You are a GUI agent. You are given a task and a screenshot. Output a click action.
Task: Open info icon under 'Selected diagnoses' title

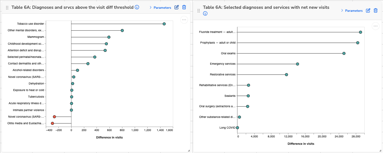point(205,13)
